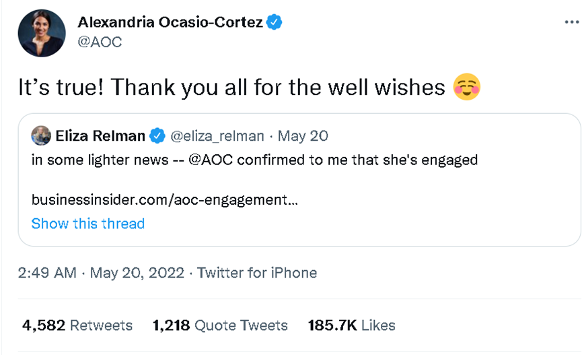Click the blue verified badge beside Ocasio-Cortez
The image size is (582, 355).
point(274,22)
